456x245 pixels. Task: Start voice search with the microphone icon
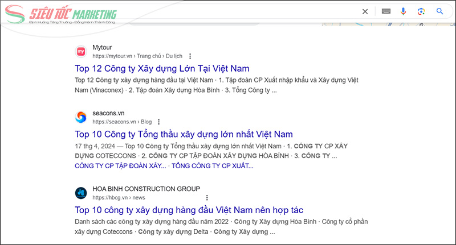pyautogui.click(x=403, y=11)
